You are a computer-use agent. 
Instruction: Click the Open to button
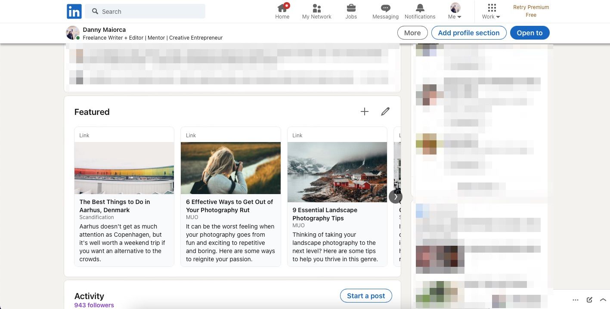pyautogui.click(x=529, y=33)
